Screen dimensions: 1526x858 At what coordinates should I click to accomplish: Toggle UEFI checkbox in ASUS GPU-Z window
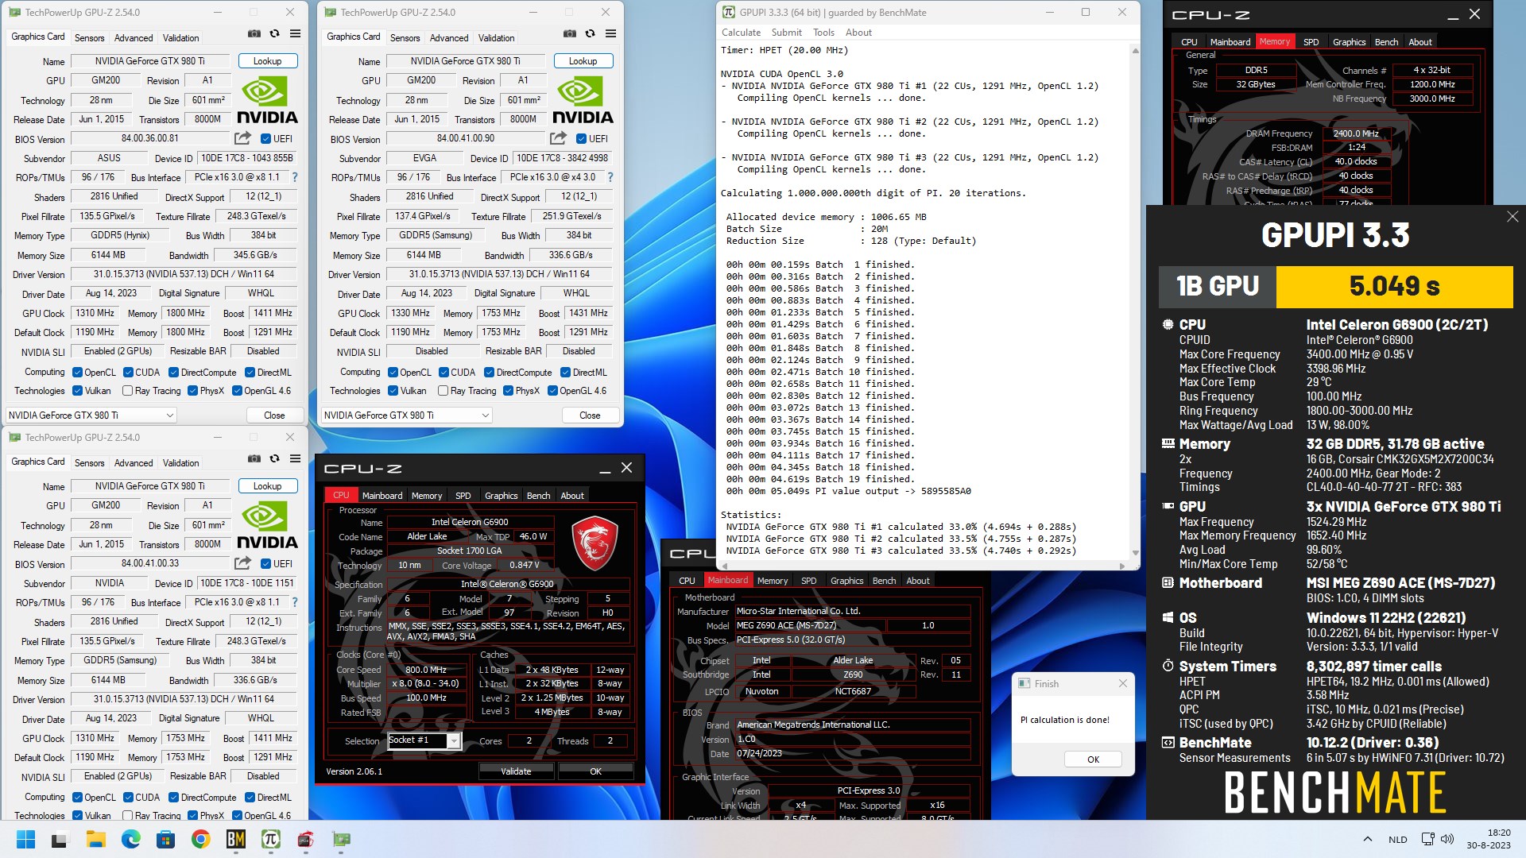click(265, 139)
